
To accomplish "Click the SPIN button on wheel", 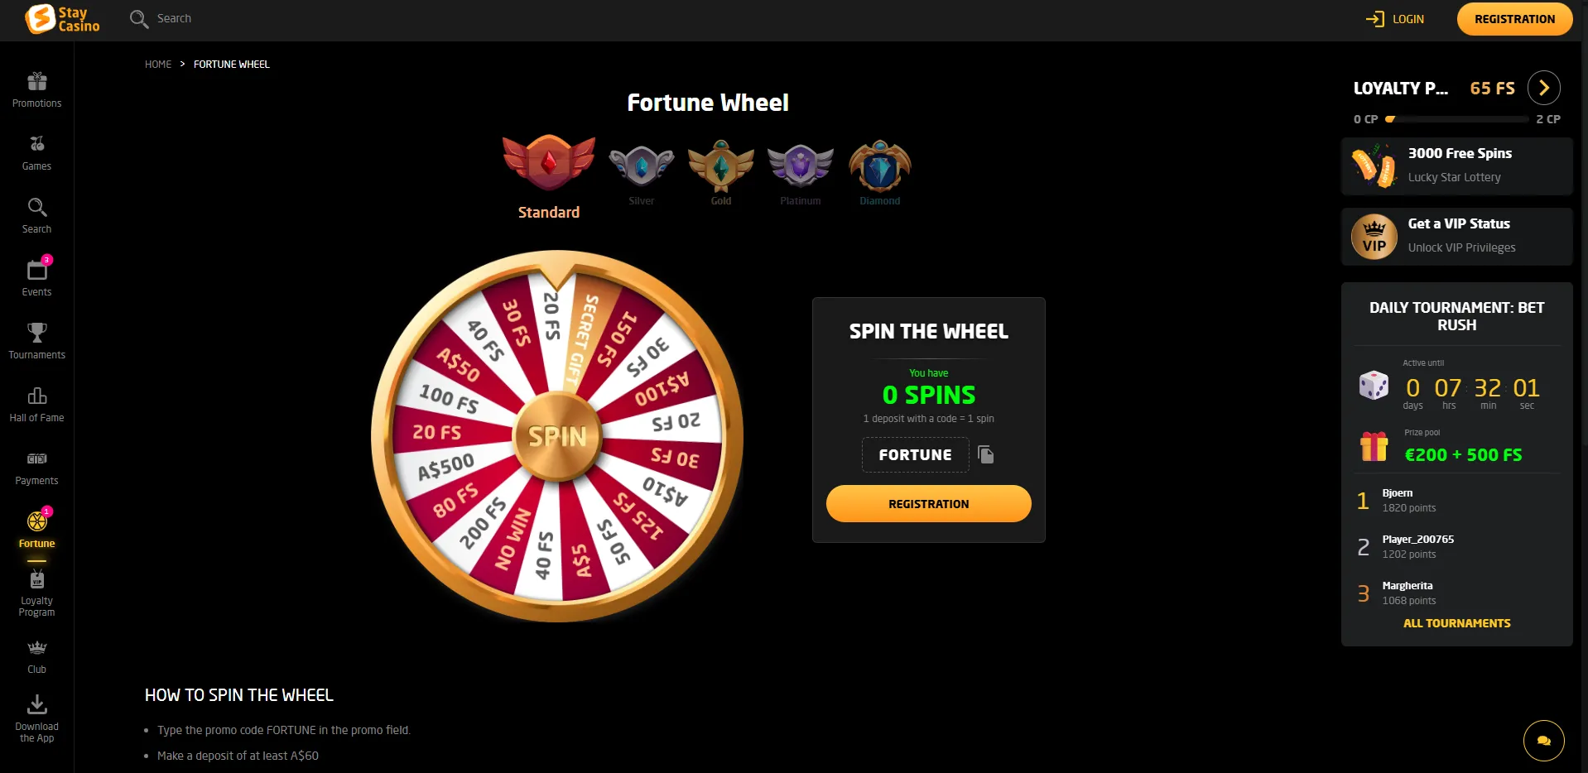I will point(557,436).
